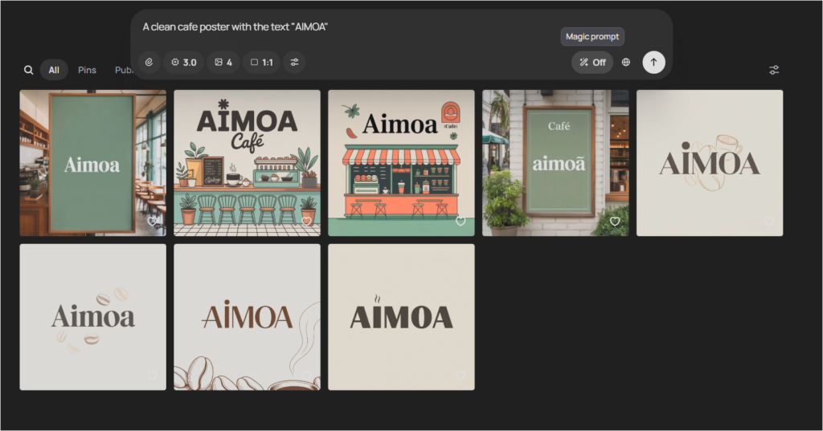Open the AIMOA coffee cup outline thumbnail
Image resolution: width=823 pixels, height=431 pixels.
tap(709, 162)
